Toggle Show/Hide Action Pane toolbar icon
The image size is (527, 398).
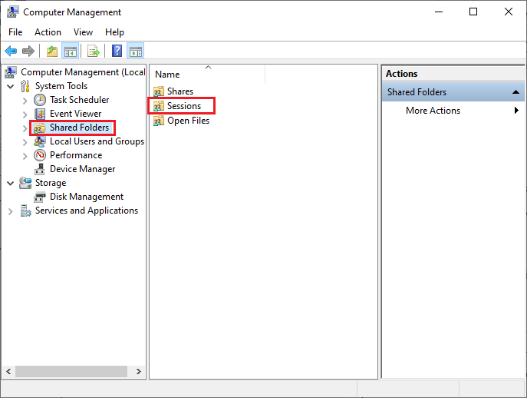pyautogui.click(x=136, y=51)
